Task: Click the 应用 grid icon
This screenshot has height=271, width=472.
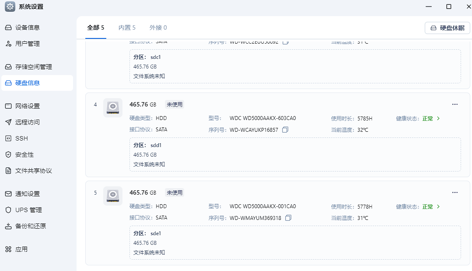Action: (8, 249)
